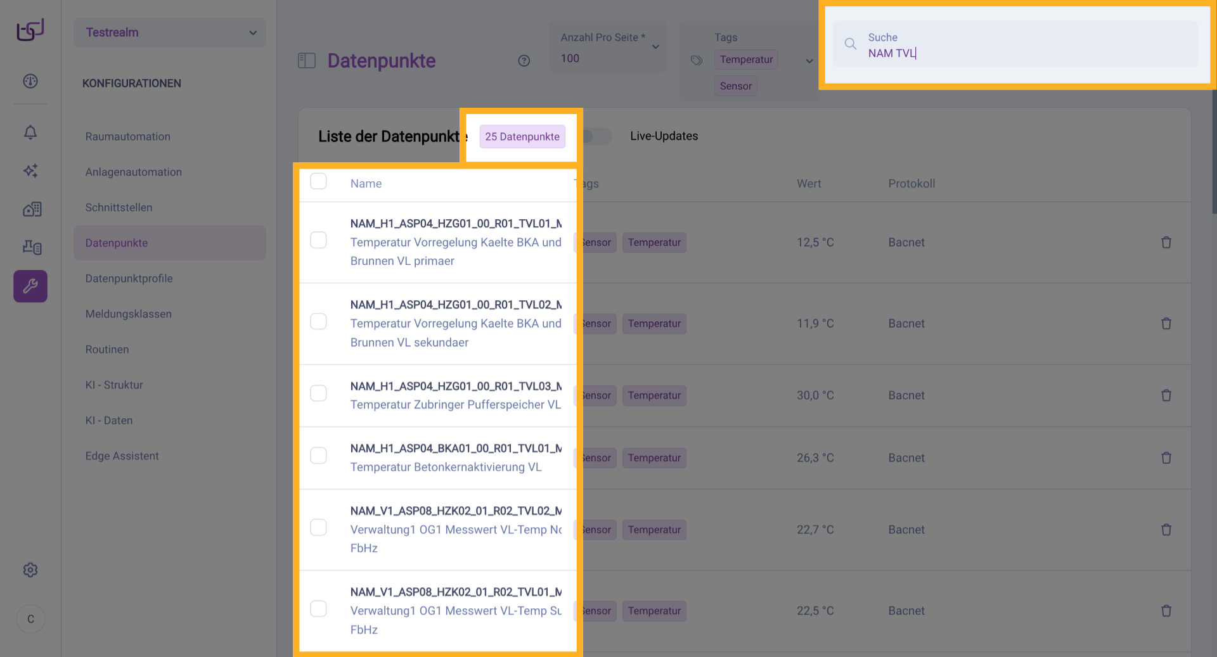Delete the datapoint with value 26,3 °C
This screenshot has width=1217, height=657.
[1166, 458]
